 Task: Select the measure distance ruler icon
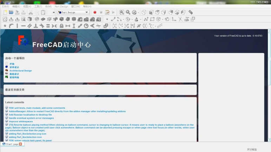tap(191, 12)
